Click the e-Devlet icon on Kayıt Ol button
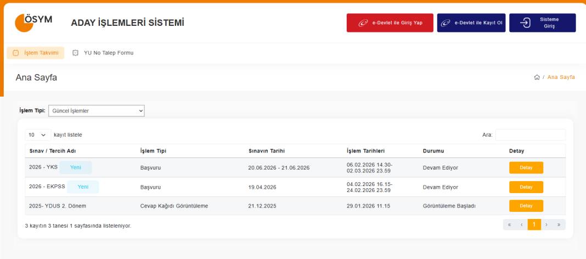This screenshot has height=259, width=586. tap(446, 23)
